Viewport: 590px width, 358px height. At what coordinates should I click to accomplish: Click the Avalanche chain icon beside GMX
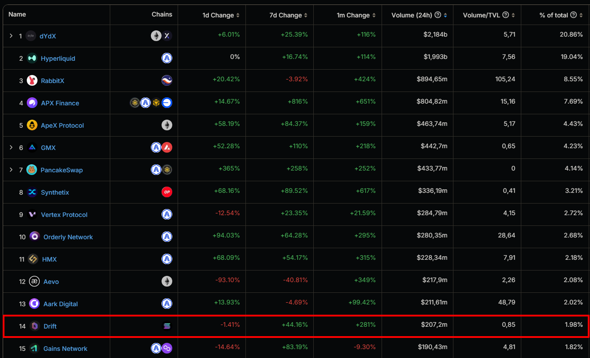(168, 147)
